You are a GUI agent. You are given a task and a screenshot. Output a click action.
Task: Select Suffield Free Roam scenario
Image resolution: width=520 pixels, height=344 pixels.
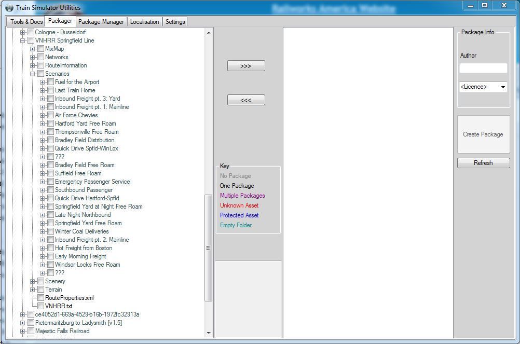click(78, 173)
